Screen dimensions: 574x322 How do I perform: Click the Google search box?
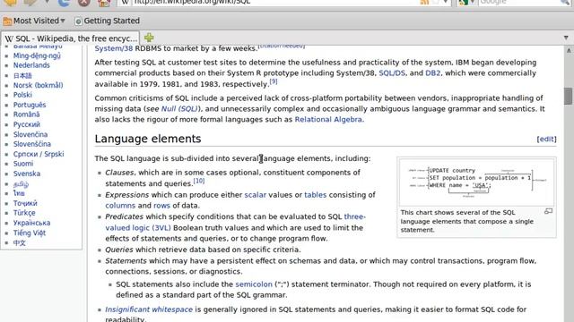coord(520,2)
